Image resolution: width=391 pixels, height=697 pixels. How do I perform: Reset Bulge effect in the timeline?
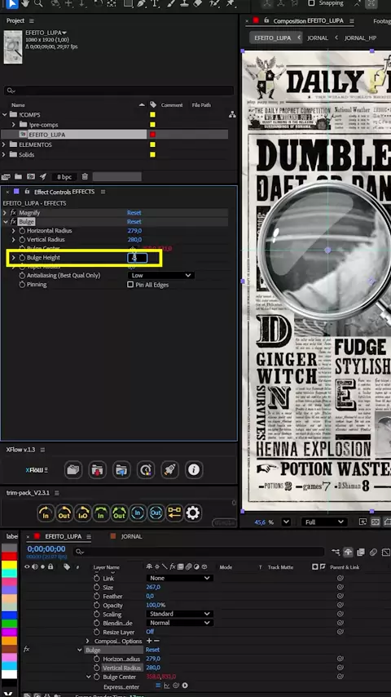152,650
